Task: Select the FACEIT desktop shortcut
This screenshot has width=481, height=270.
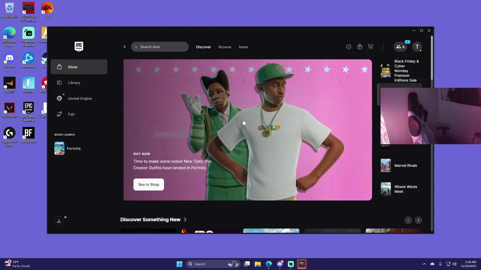Action: click(9, 85)
